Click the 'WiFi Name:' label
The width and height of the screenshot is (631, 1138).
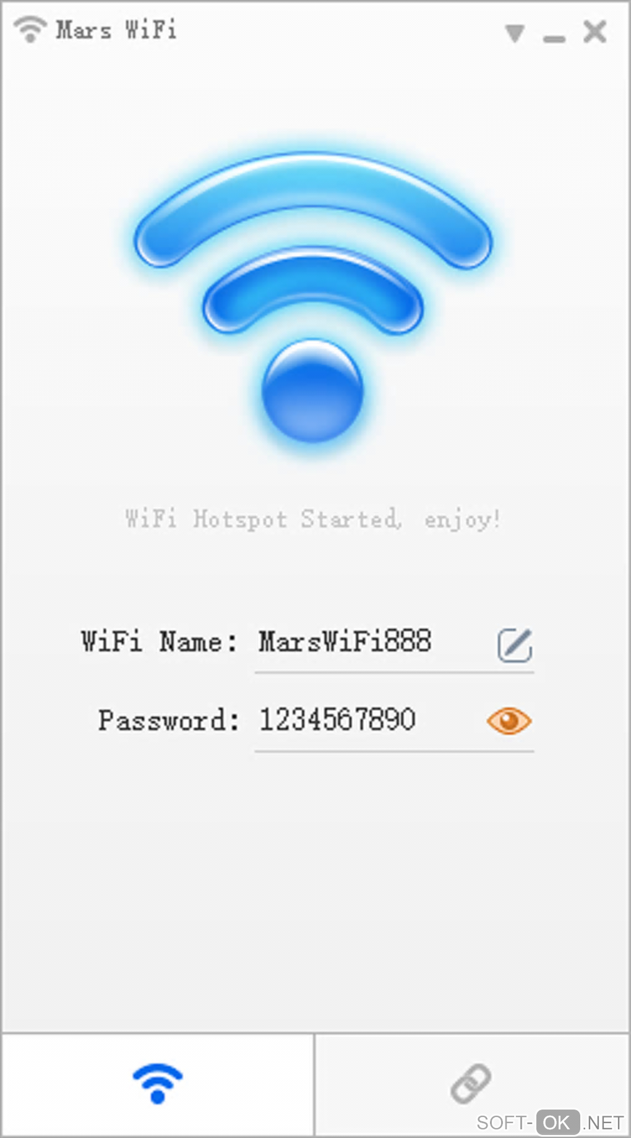158,642
